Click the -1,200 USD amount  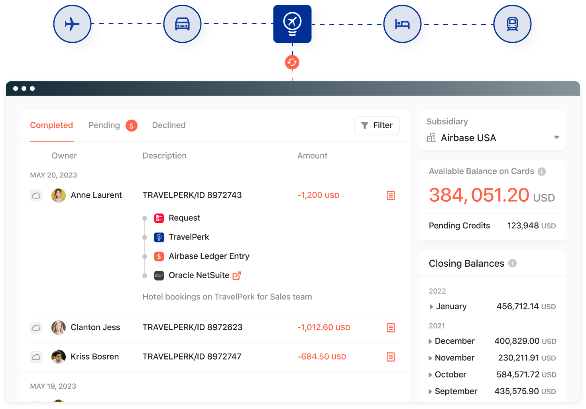tap(318, 195)
